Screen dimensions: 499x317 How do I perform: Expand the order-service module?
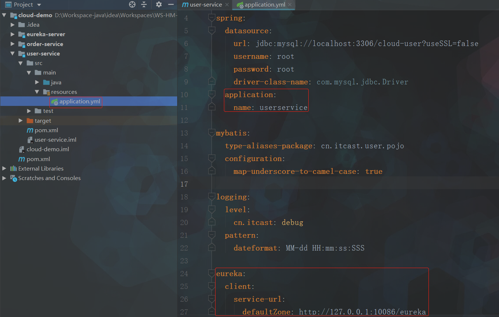[12, 44]
